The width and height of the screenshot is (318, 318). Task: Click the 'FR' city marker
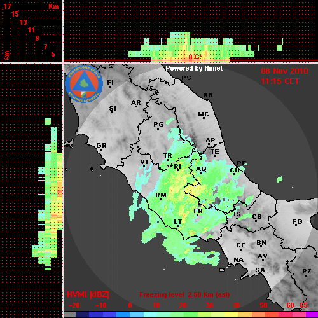point(198,212)
